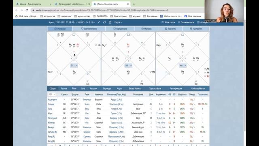The width and height of the screenshot is (259, 146).
Task: Click the Козерог rashi link for Сатурн
Action: (x=87, y=132)
